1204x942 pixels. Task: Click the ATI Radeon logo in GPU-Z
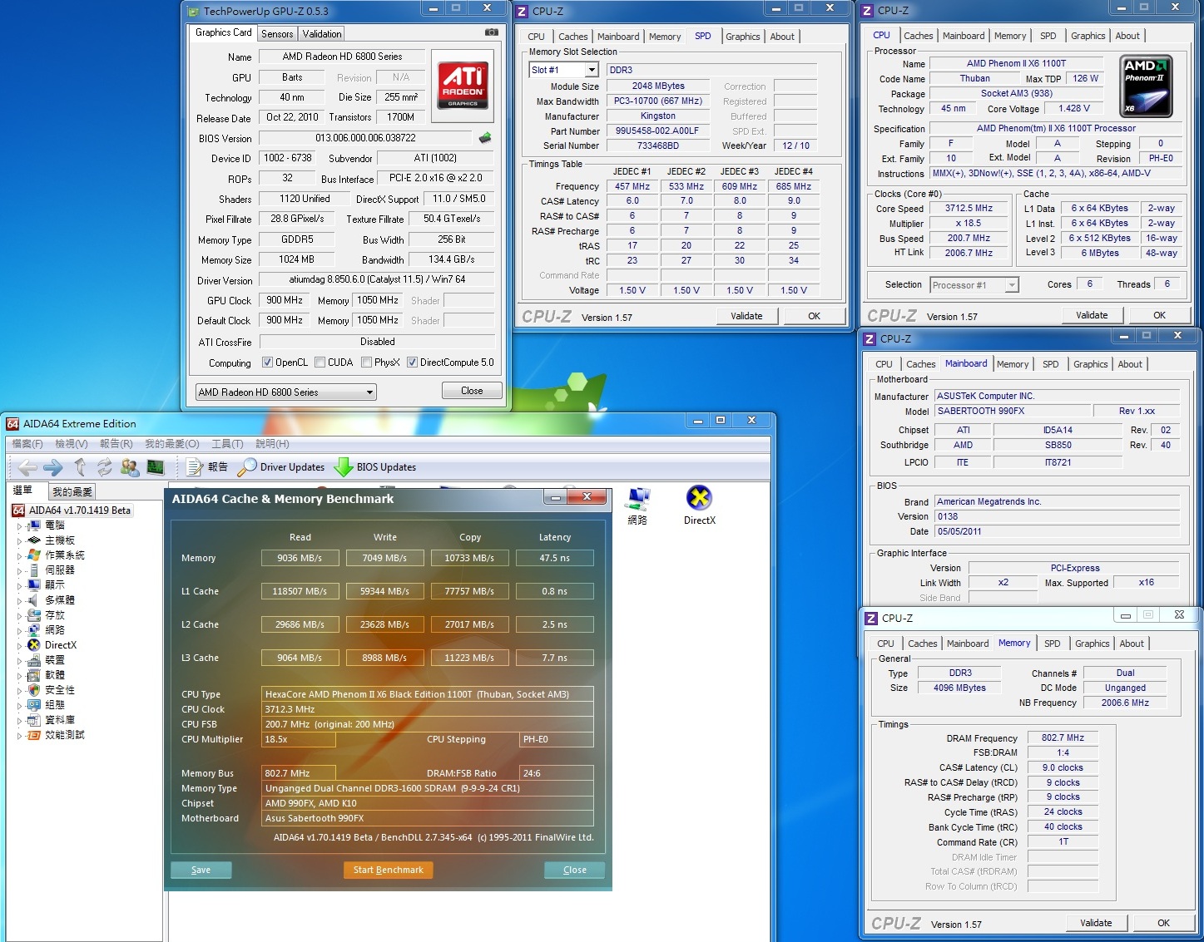(463, 84)
